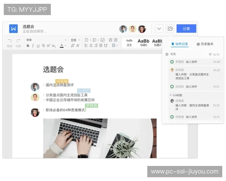The width and height of the screenshot is (226, 181).
Task: Apply subscript formatting
Action: (x=53, y=46)
